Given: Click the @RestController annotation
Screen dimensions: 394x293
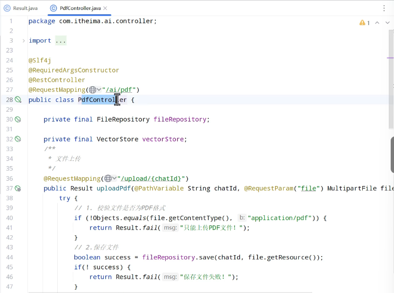Looking at the screenshot, I should coord(56,80).
